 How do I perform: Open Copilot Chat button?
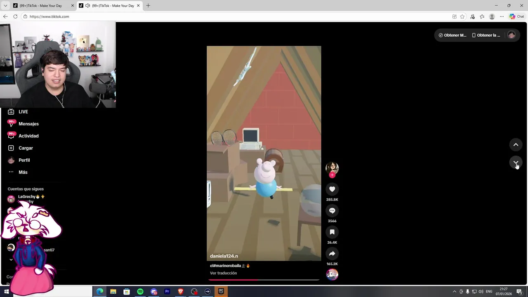516,16
